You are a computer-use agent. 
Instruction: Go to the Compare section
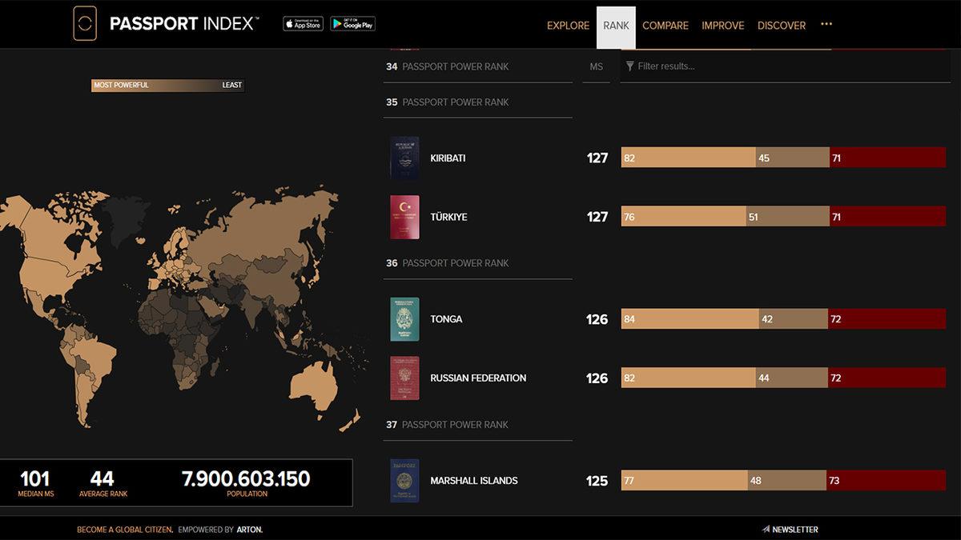[665, 26]
